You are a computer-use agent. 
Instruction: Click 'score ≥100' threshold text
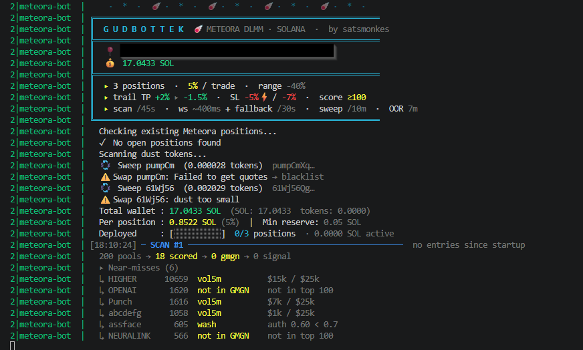coord(342,98)
